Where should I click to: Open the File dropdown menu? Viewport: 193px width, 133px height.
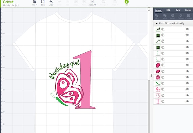coord(35,3)
